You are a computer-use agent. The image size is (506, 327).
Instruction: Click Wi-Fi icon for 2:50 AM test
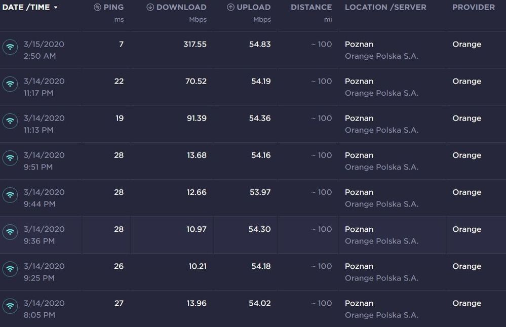(10, 47)
